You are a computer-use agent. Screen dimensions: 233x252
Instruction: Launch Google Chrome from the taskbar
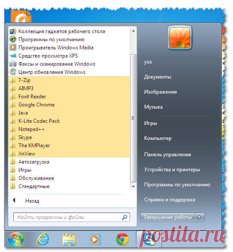coord(122,239)
